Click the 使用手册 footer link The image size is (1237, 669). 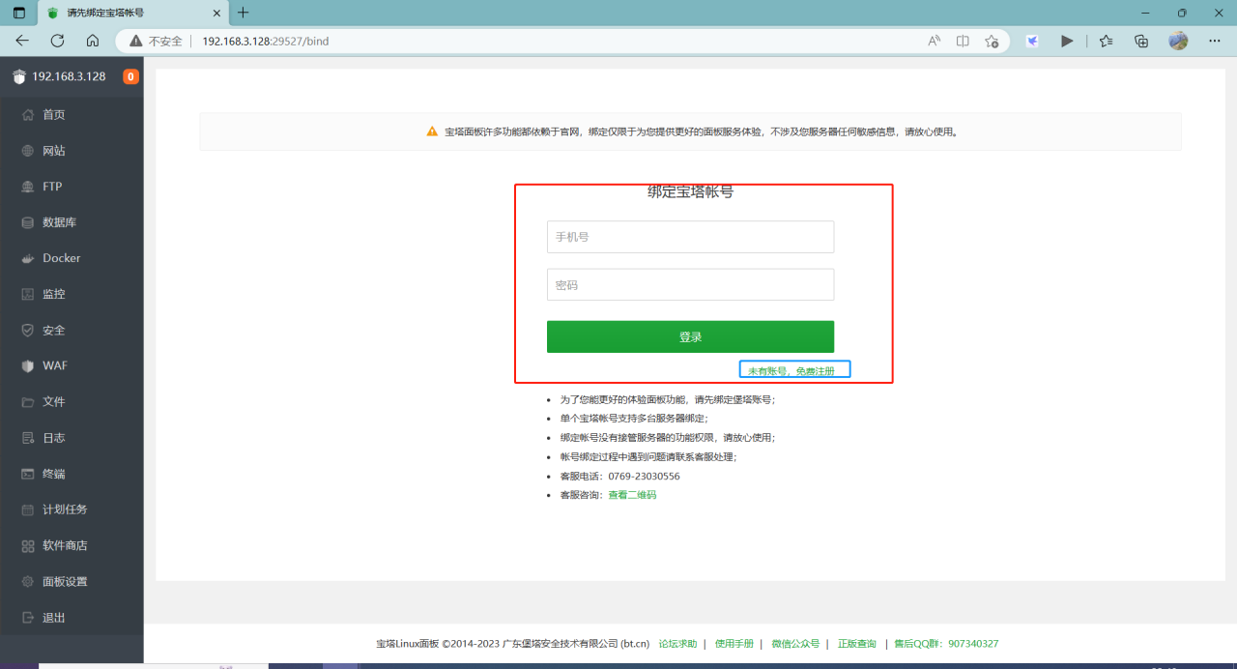[x=734, y=643]
